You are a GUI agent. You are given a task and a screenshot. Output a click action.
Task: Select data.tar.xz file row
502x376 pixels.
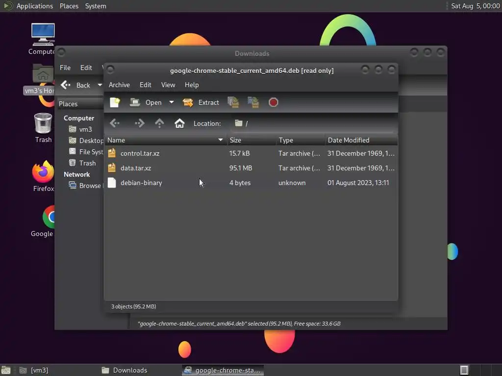coord(251,168)
